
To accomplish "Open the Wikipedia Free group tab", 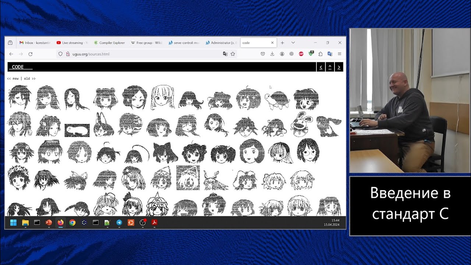I will (146, 43).
